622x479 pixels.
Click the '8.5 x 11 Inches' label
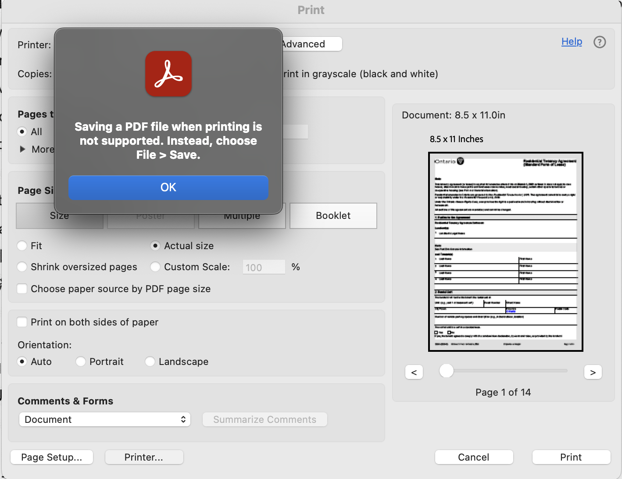(457, 139)
